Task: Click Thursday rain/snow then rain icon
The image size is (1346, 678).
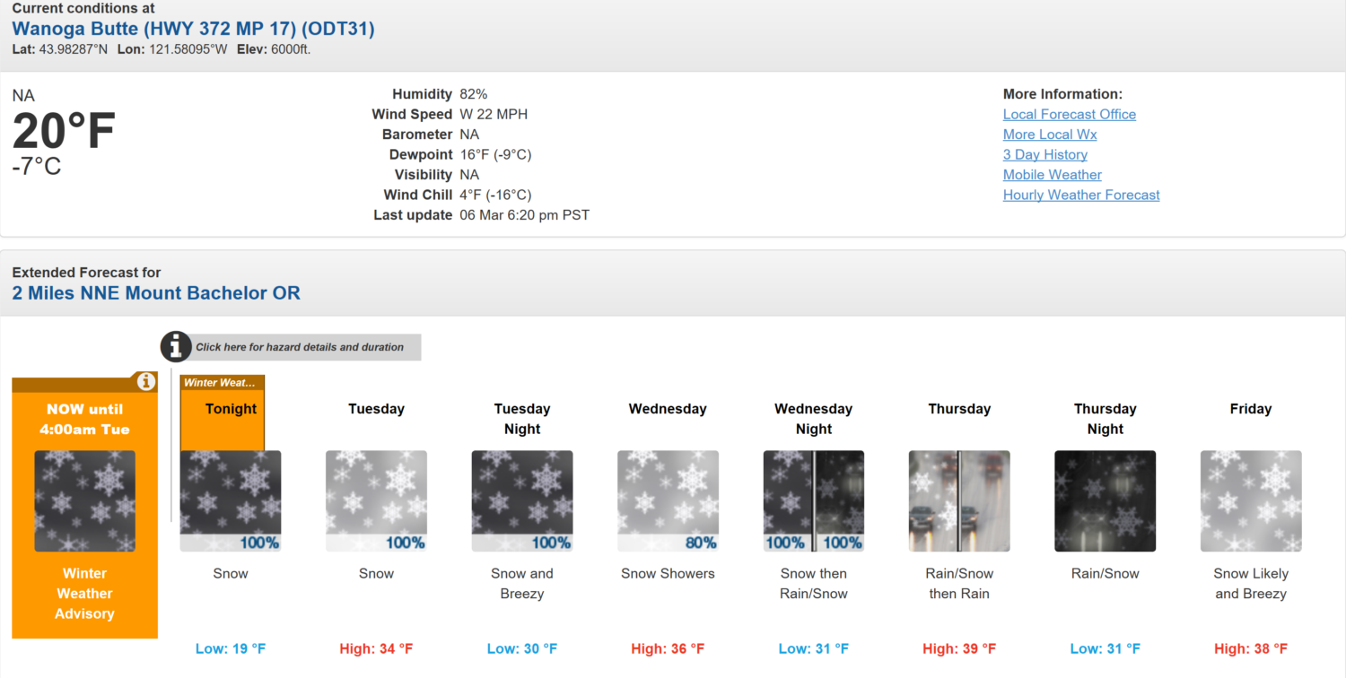Action: pos(959,500)
